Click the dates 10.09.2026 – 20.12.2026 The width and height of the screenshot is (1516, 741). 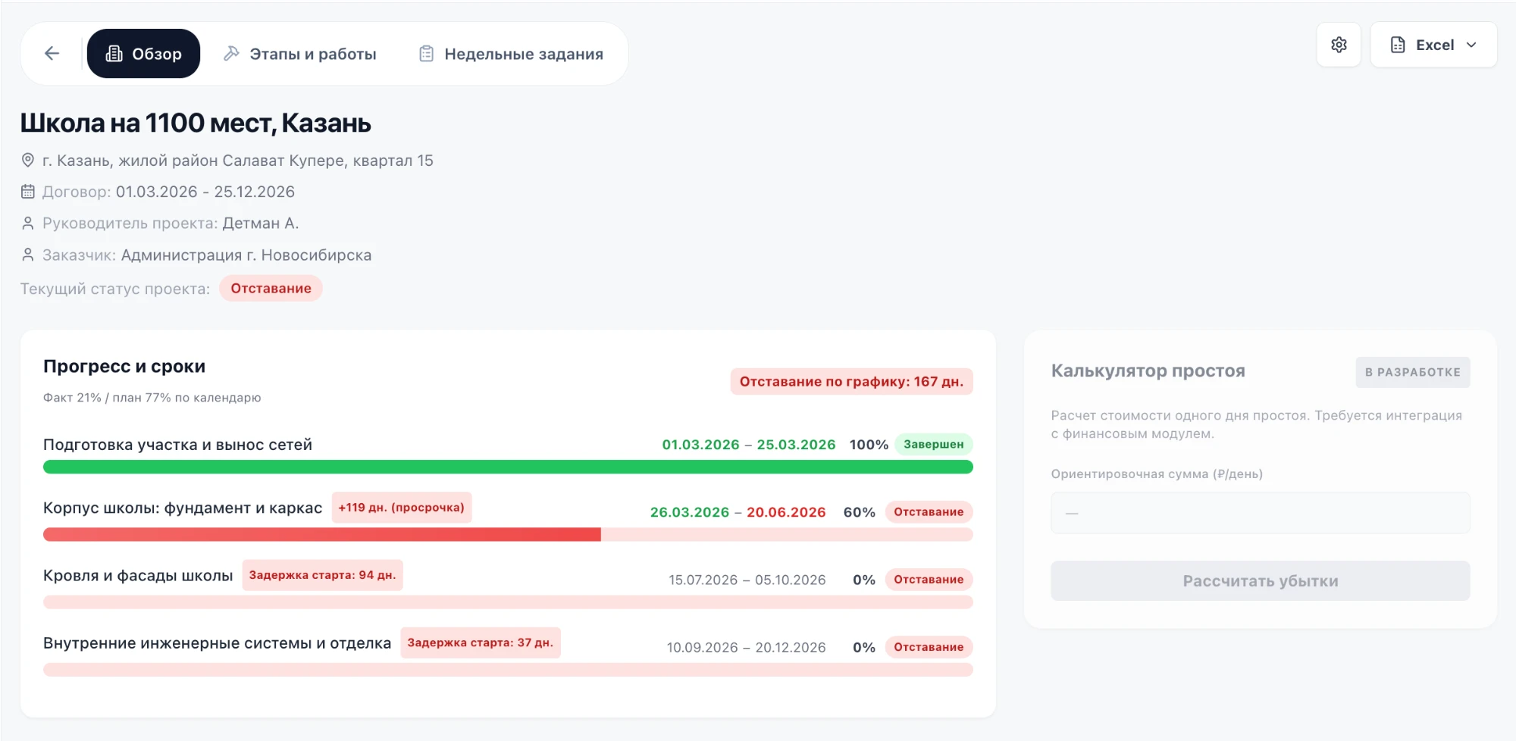point(746,647)
